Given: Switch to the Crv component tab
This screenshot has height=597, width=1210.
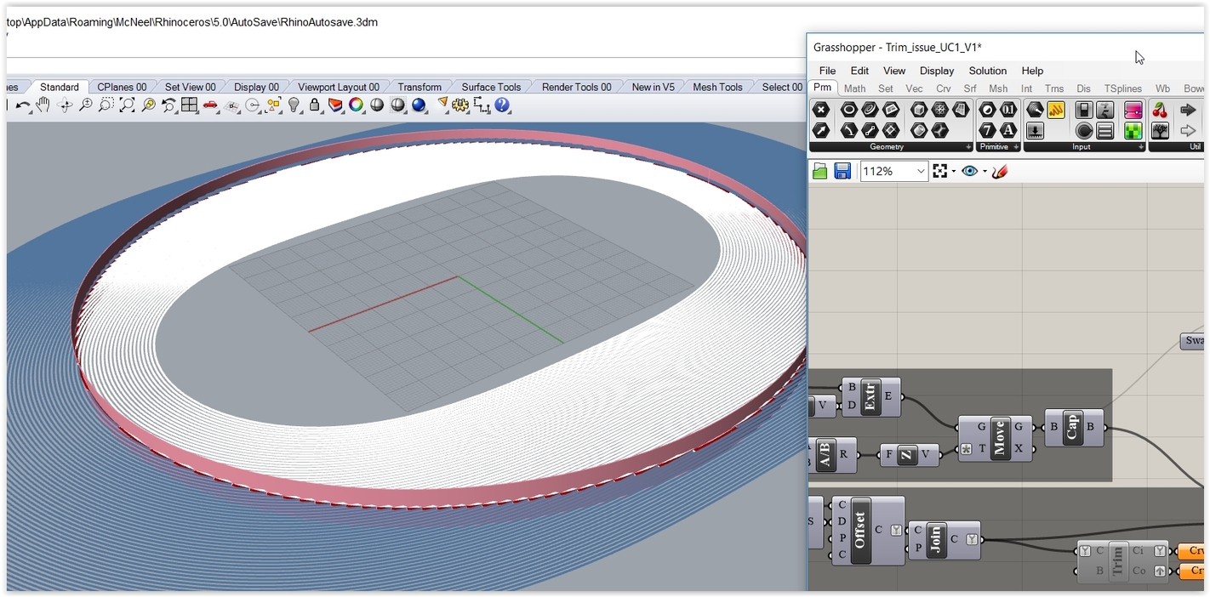Looking at the screenshot, I should coord(943,88).
